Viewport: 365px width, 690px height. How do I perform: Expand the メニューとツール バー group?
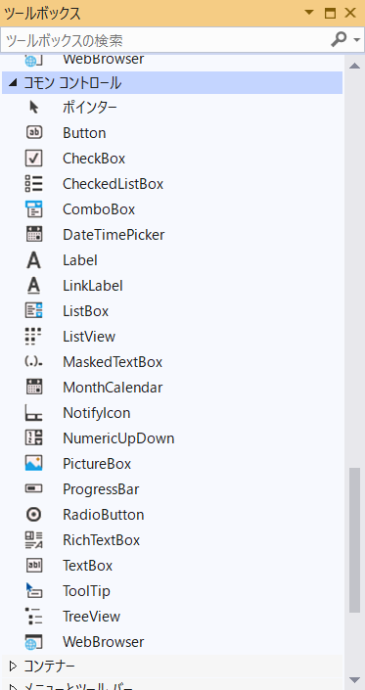[x=13, y=687]
